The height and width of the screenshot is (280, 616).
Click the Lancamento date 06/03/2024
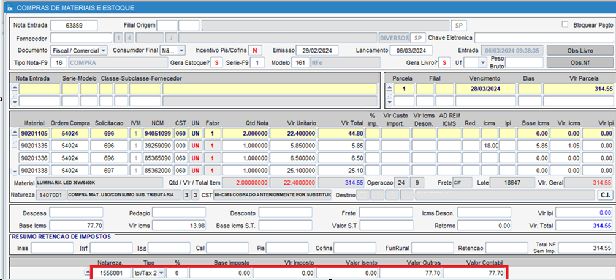coord(411,51)
